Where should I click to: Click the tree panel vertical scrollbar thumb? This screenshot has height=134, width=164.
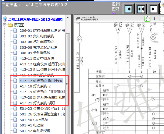67,83
